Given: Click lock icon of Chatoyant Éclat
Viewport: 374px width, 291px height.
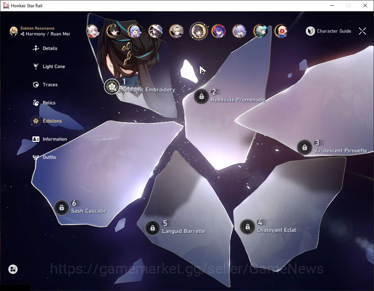Looking at the screenshot, I should 248,227.
